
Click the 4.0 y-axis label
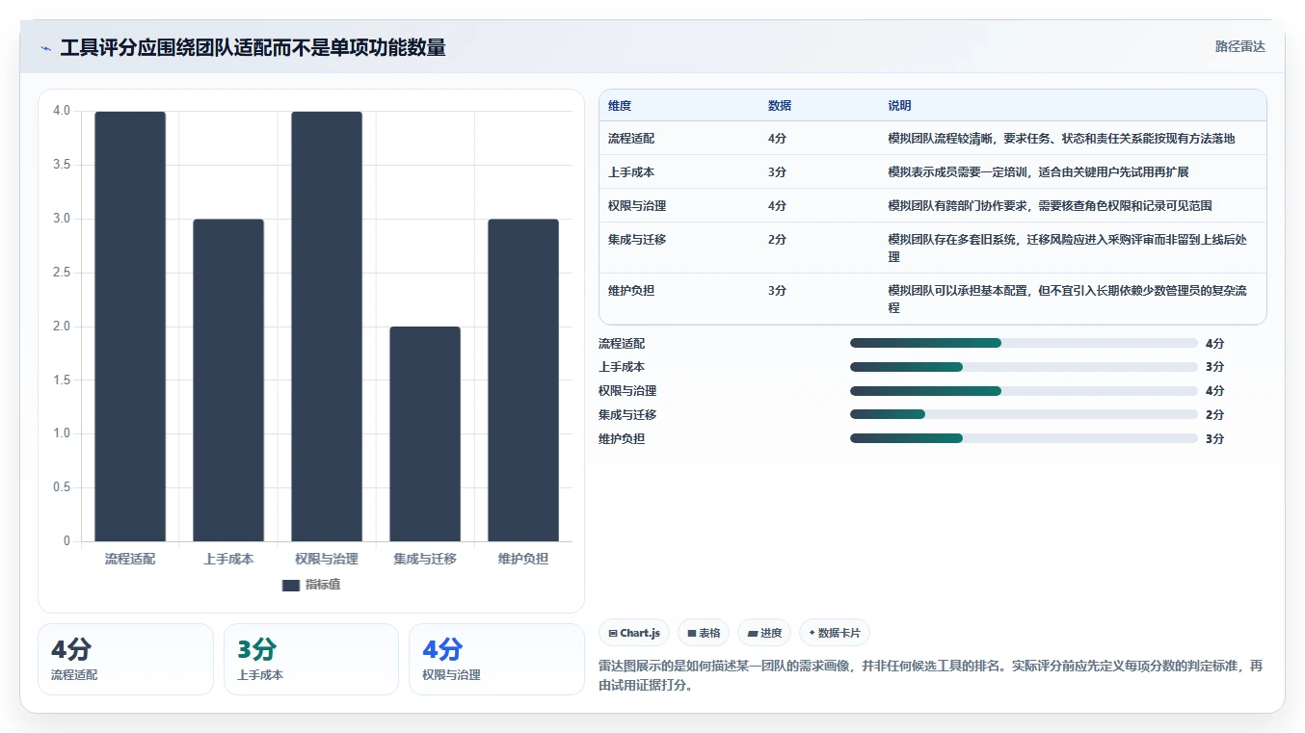(62, 111)
